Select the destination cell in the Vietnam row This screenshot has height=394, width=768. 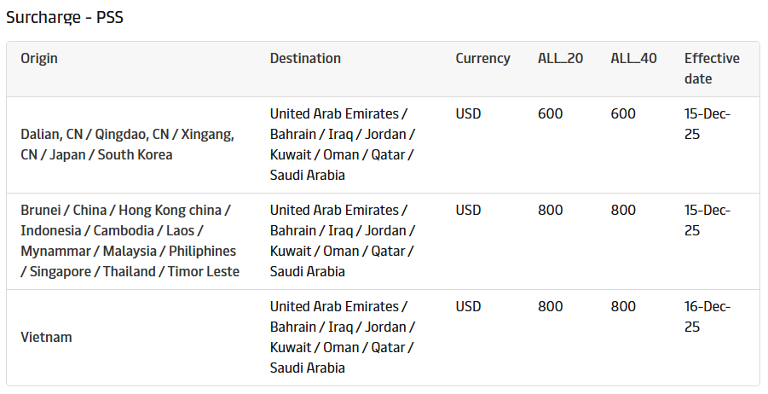tap(342, 337)
